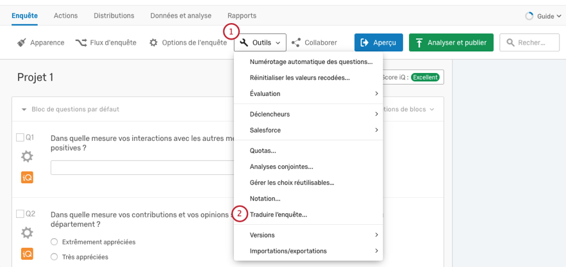Image resolution: width=566 pixels, height=267 pixels.
Task: Switch to the Données et analyse tab
Action: (x=181, y=16)
